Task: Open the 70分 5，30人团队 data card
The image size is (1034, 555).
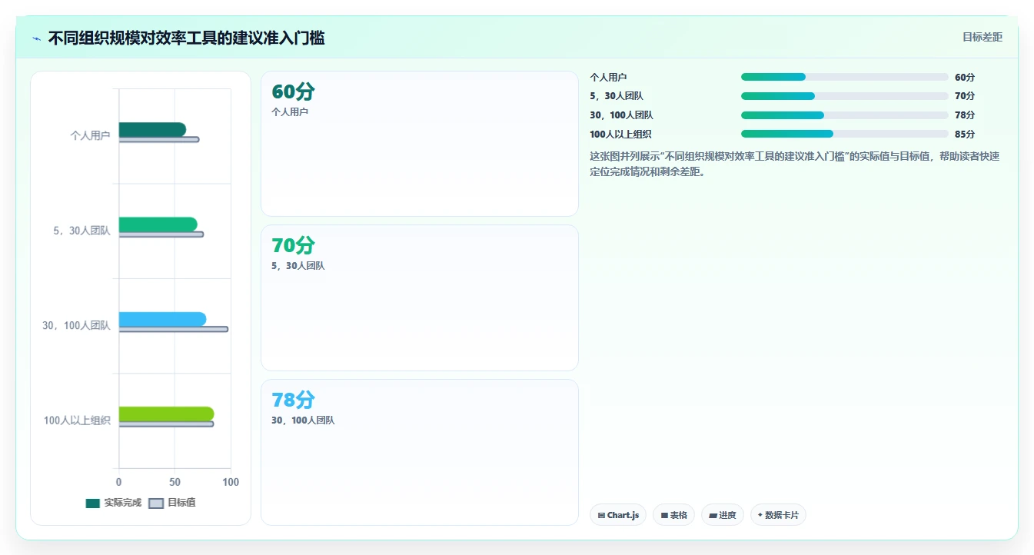Action: (x=420, y=298)
